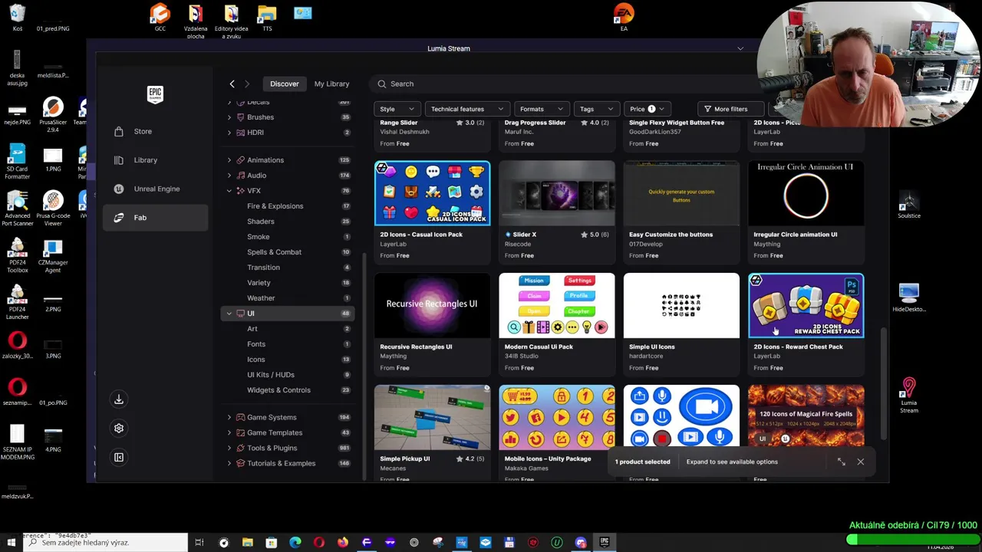982x552 pixels.
Task: Click the Epic Games logo
Action: 155,94
